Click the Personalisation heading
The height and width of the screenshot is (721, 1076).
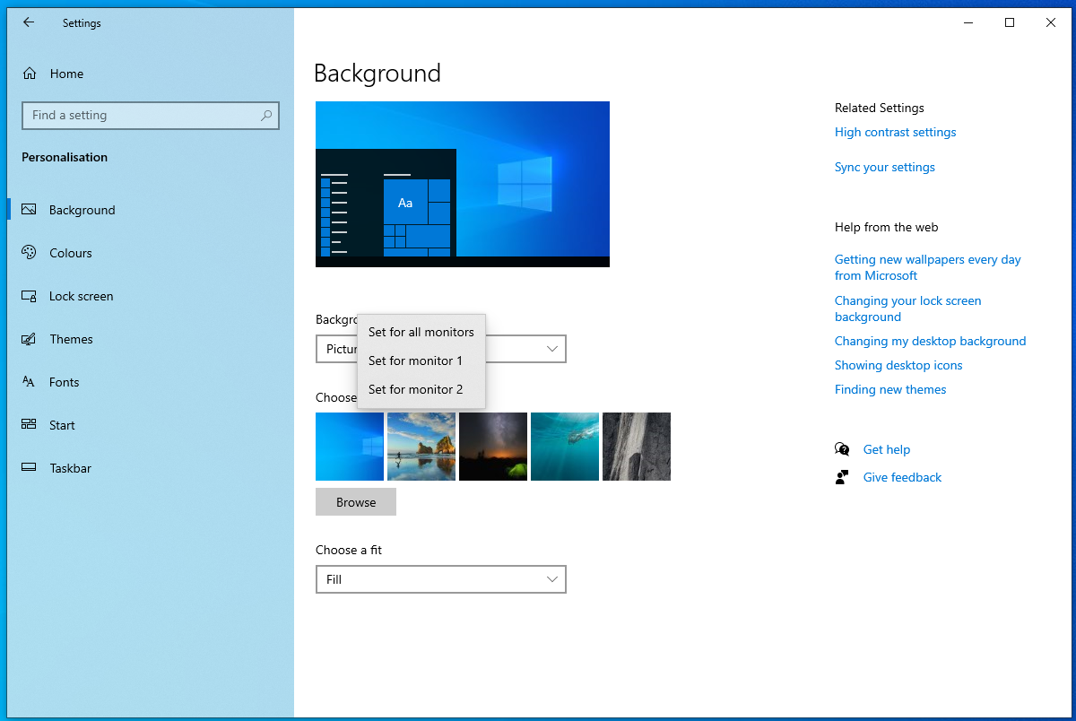coord(65,157)
